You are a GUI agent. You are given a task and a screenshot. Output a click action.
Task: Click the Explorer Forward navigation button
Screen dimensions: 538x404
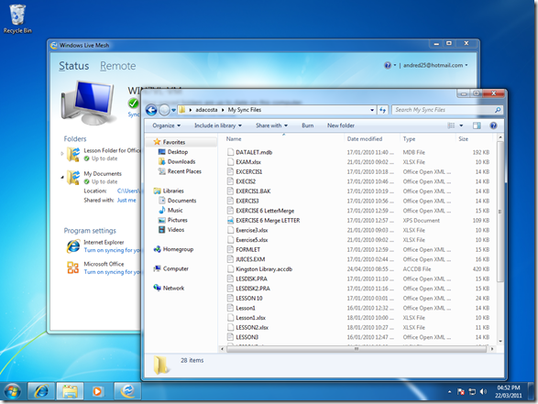pyautogui.click(x=164, y=110)
